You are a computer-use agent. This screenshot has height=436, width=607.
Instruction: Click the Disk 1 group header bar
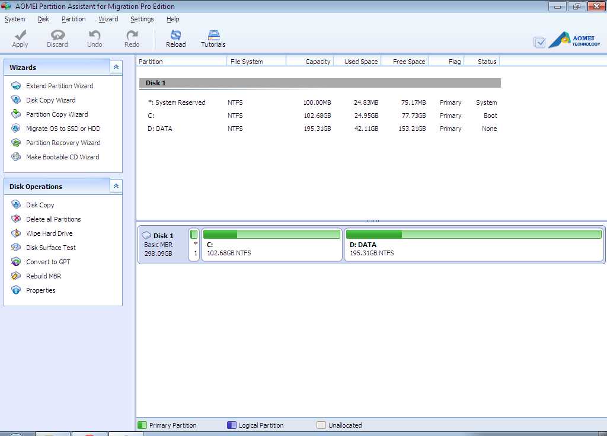click(320, 83)
